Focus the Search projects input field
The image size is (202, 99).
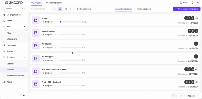41,9
